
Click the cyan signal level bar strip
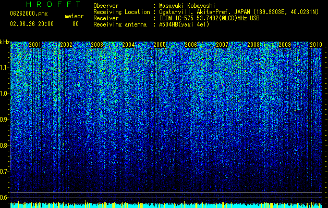click(x=166, y=205)
